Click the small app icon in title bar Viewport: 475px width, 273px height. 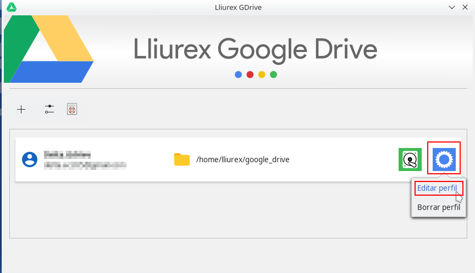(11, 7)
